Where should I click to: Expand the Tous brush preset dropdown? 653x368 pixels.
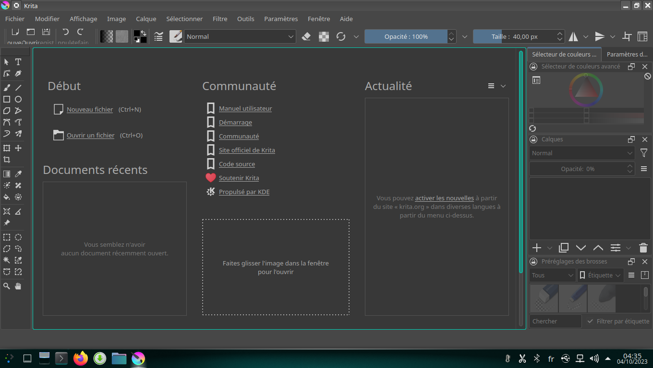click(553, 275)
